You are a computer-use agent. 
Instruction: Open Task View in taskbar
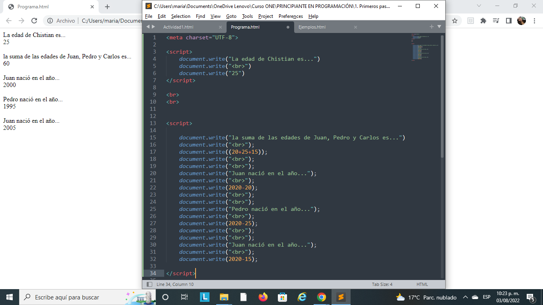pos(184,297)
